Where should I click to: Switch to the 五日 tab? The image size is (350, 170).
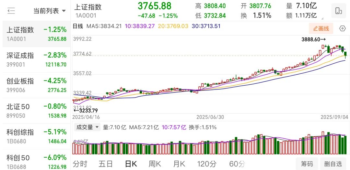pyautogui.click(x=106, y=164)
